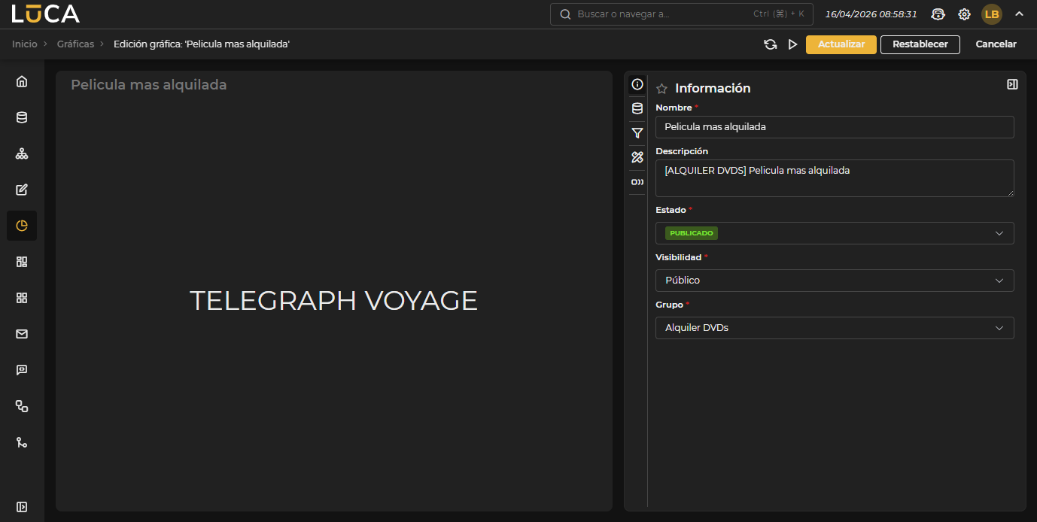Click the Descripción text area

click(x=835, y=178)
